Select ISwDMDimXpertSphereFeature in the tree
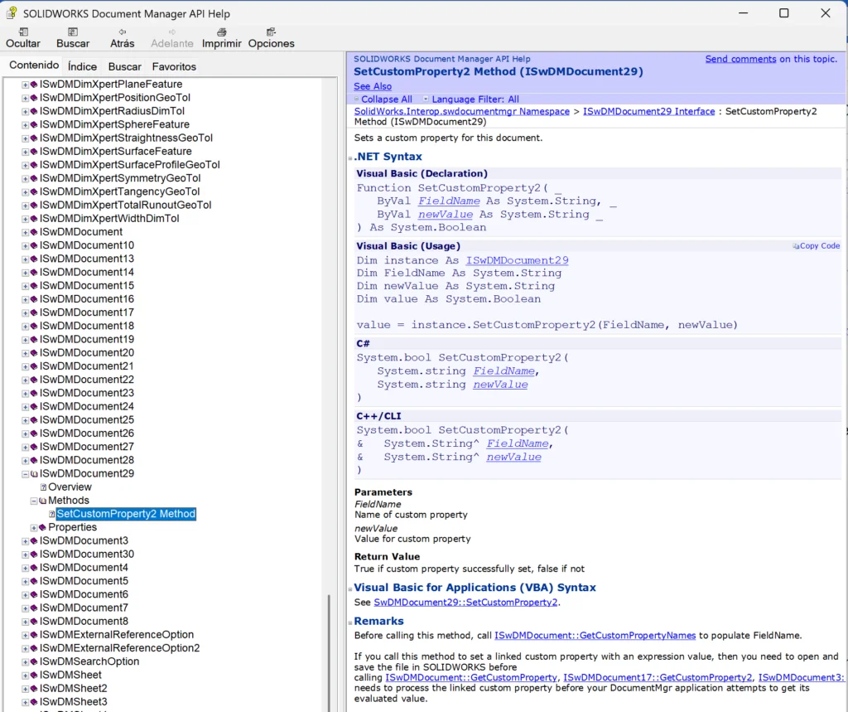 point(114,124)
